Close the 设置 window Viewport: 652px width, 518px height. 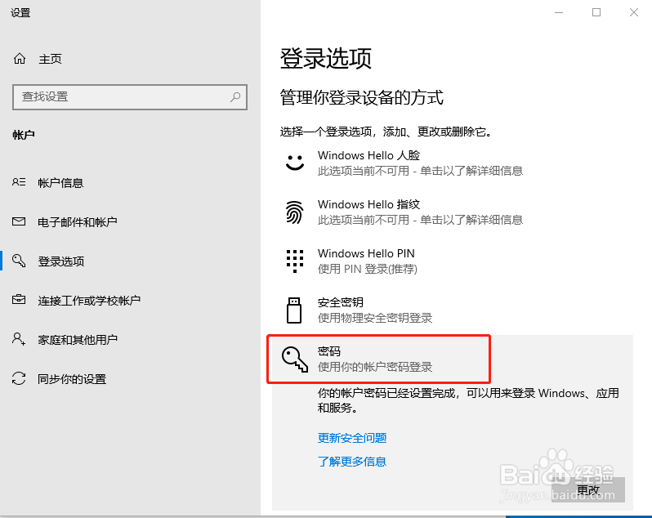pos(634,12)
